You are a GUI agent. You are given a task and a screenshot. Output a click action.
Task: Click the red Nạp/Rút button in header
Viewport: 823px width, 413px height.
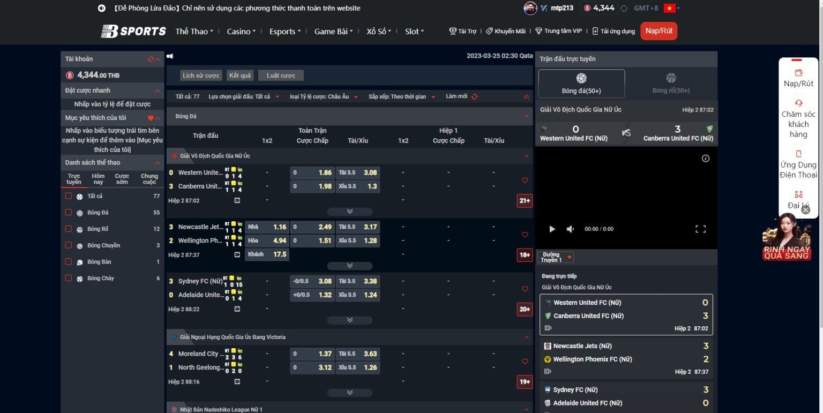659,31
